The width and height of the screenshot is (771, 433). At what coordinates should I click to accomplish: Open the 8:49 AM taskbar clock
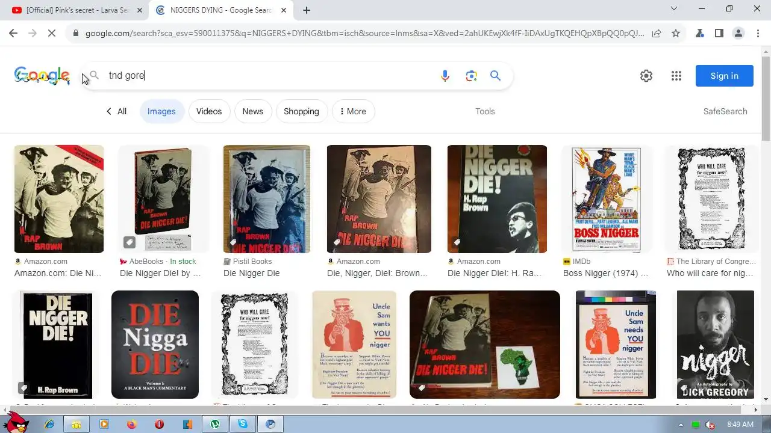tap(740, 425)
